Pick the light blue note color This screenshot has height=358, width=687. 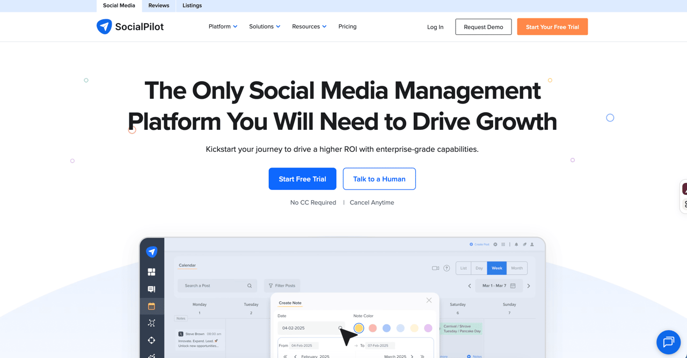[400, 328]
